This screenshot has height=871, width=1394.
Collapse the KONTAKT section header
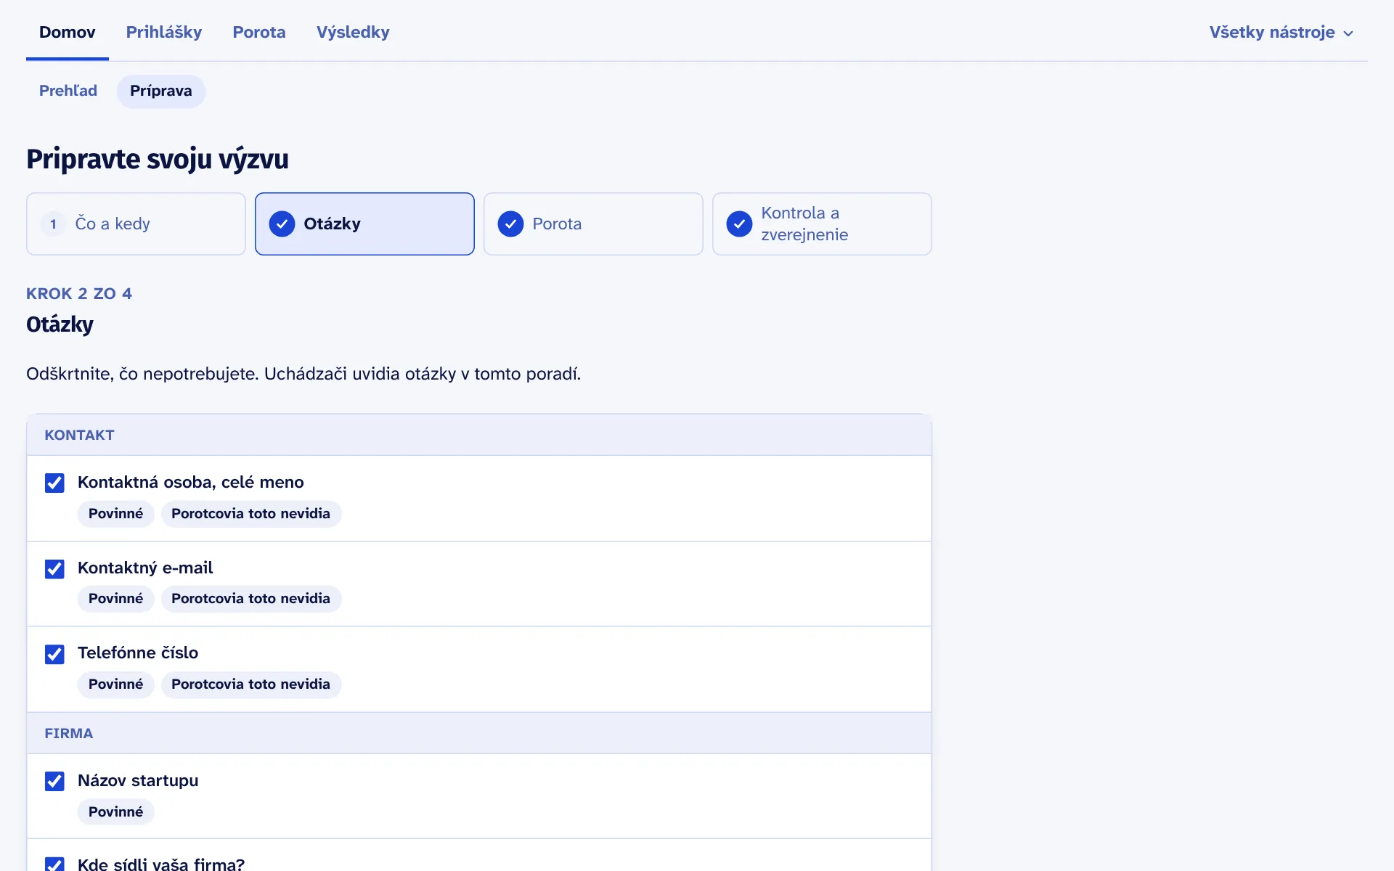479,435
